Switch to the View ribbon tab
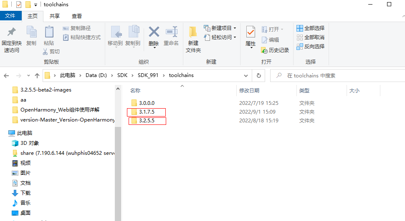This screenshot has height=221, width=405. click(77, 16)
